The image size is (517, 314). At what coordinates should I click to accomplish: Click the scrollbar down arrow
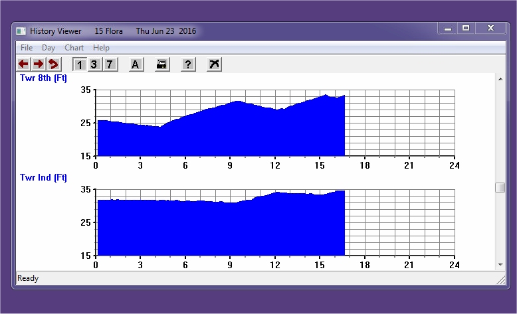500,265
